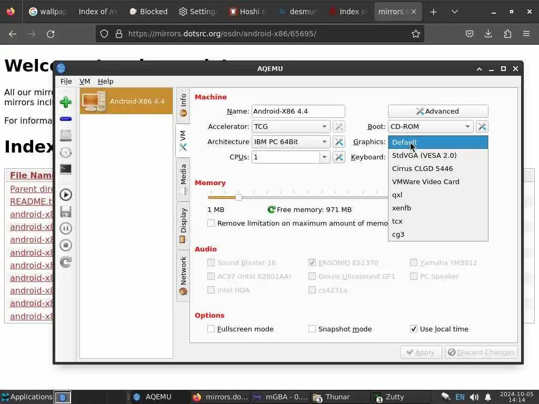Click the Advanced button
This screenshot has height=404, width=539.
(x=438, y=112)
